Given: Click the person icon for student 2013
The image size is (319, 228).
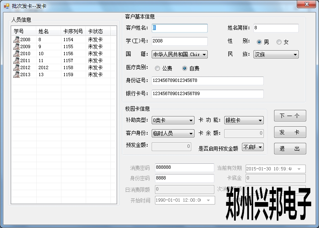Looking at the screenshot, I should point(16,74).
